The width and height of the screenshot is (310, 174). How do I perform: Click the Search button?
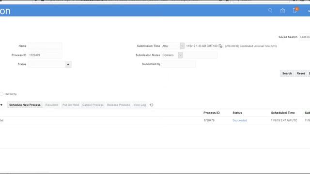point(287,73)
